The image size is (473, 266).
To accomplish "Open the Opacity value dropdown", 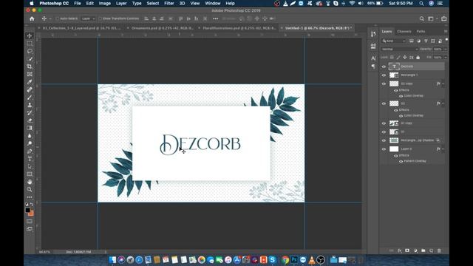I will click(x=446, y=50).
